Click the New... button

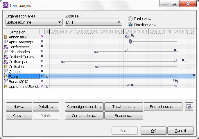[19, 106]
